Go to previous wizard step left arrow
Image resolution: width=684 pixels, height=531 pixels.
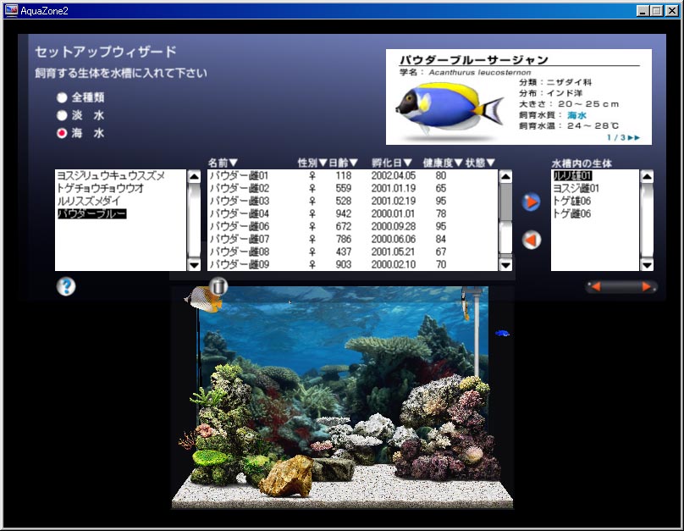[596, 286]
